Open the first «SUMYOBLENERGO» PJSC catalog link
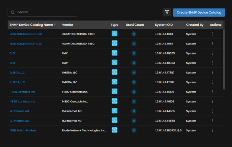The image size is (232, 147). click(26, 34)
